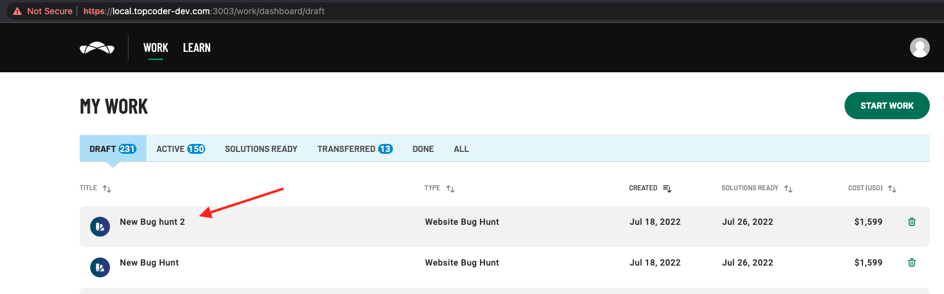The image size is (944, 294).
Task: Open the LEARN navigation item
Action: (196, 48)
